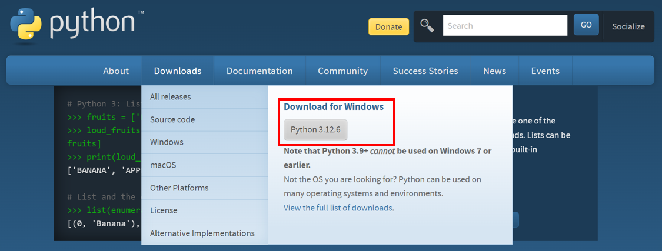Expand the Documentation menu
662x251 pixels.
pos(260,71)
